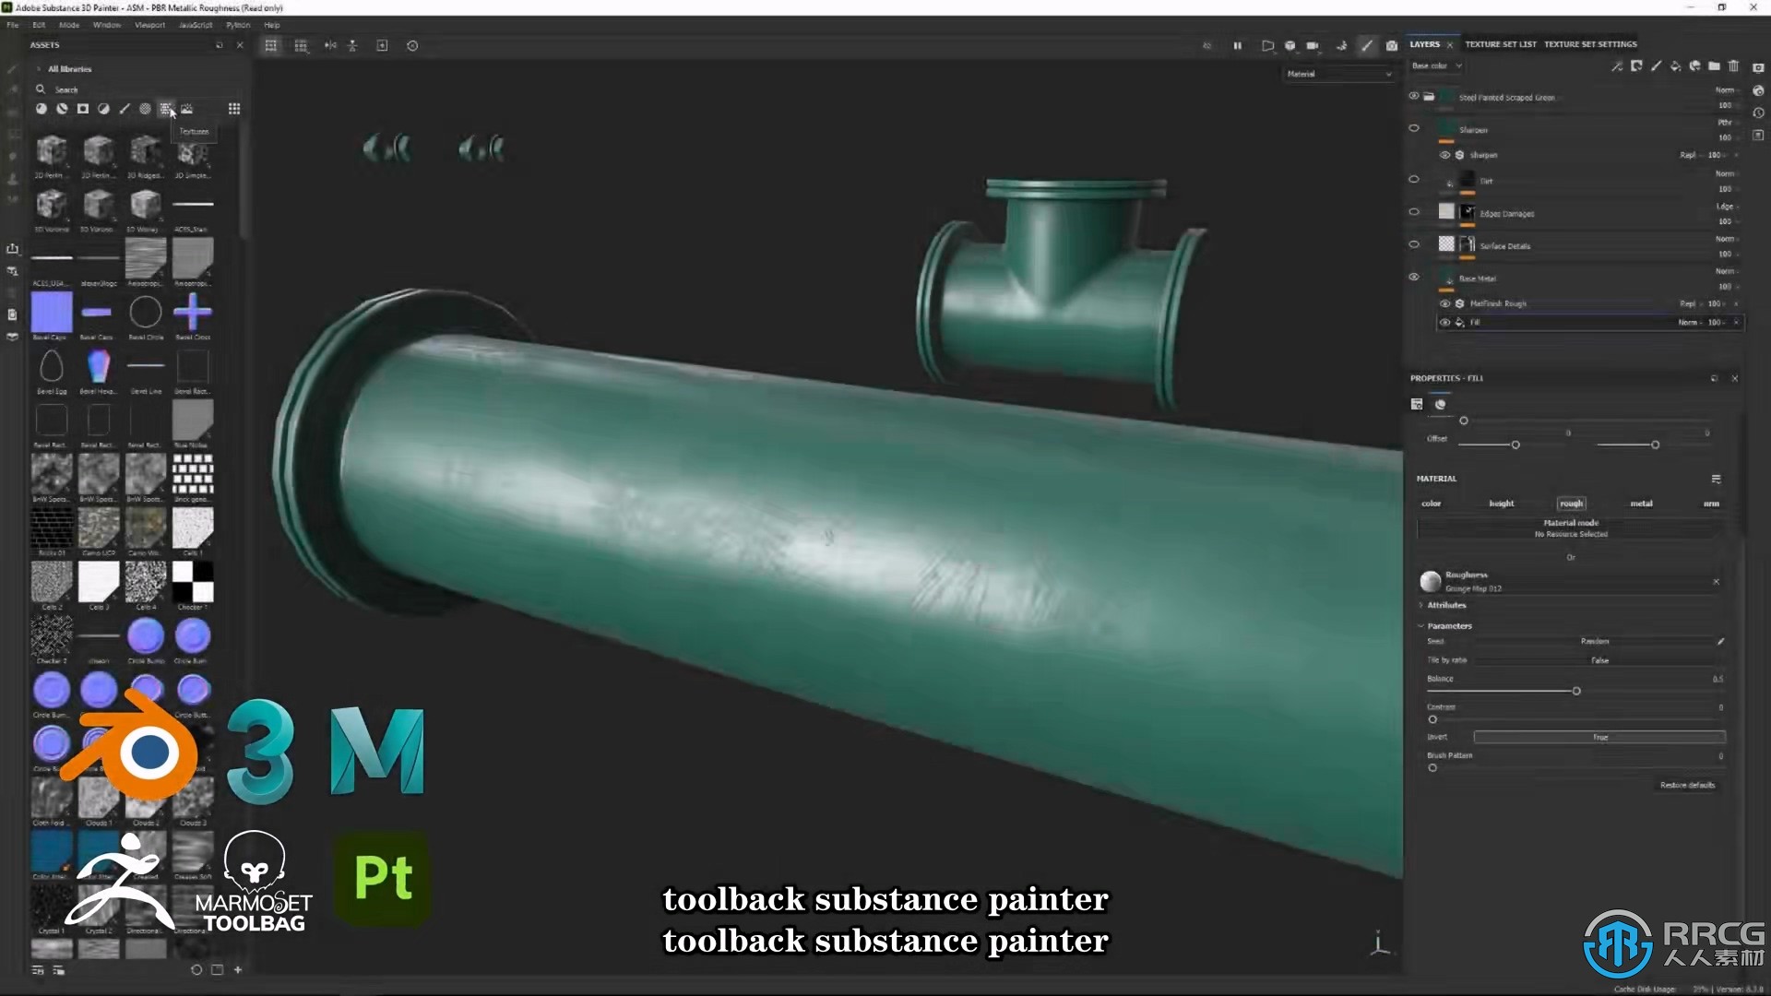This screenshot has height=996, width=1771.
Task: Filter assets by Smart materials icon
Action: tap(62, 109)
